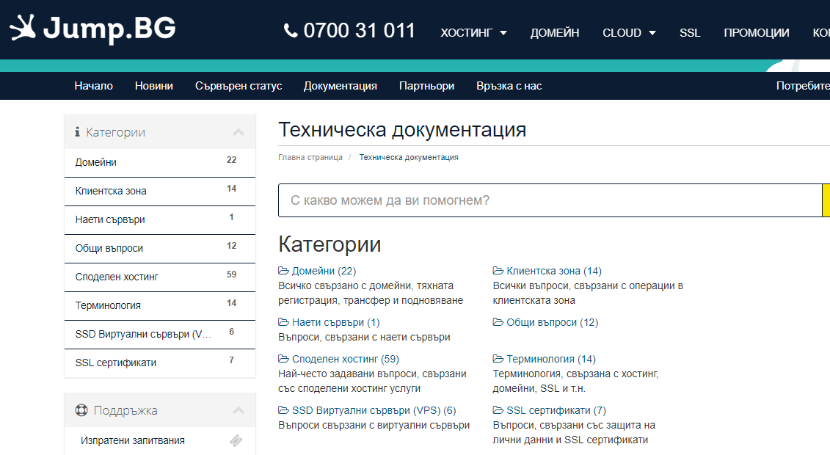Open SSD Виртуални сървъри (VPS) (6) link
This screenshot has width=830, height=455.
pos(374,410)
